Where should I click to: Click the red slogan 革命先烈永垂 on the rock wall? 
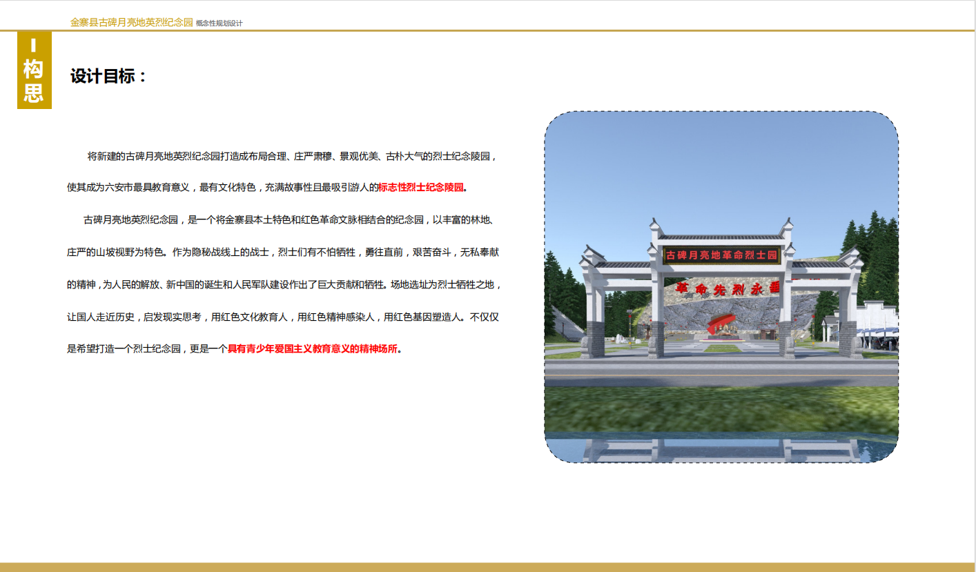tap(721, 288)
